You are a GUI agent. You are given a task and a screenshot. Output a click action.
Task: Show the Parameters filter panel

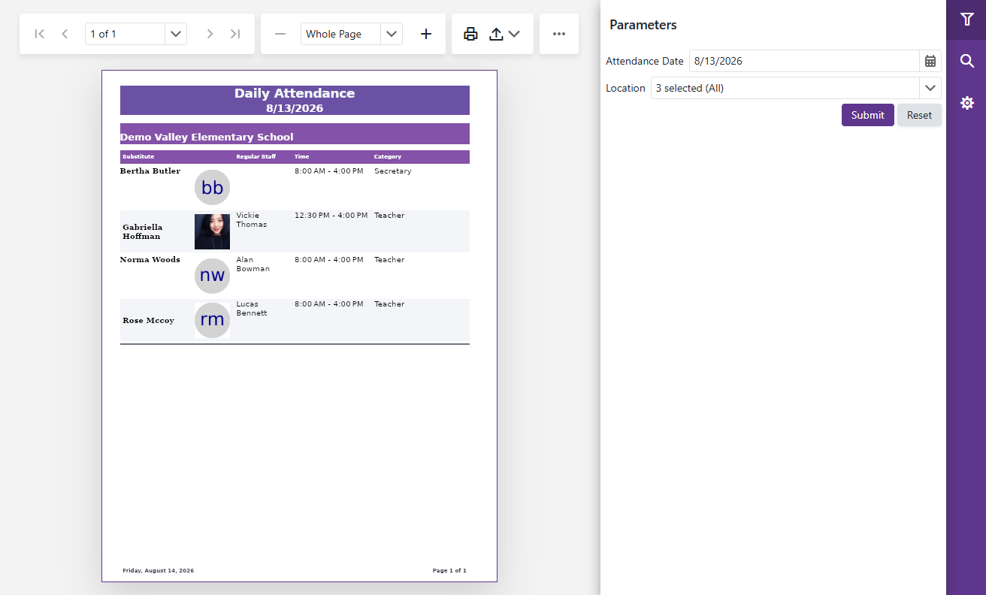pyautogui.click(x=967, y=20)
